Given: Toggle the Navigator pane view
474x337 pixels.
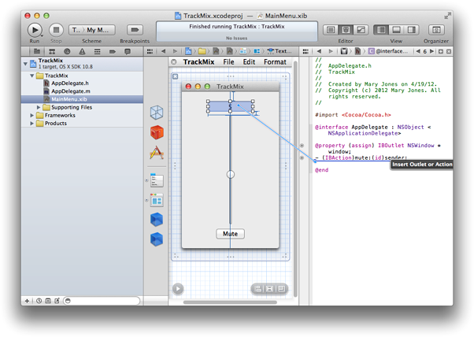Looking at the screenshot, I should click(381, 30).
